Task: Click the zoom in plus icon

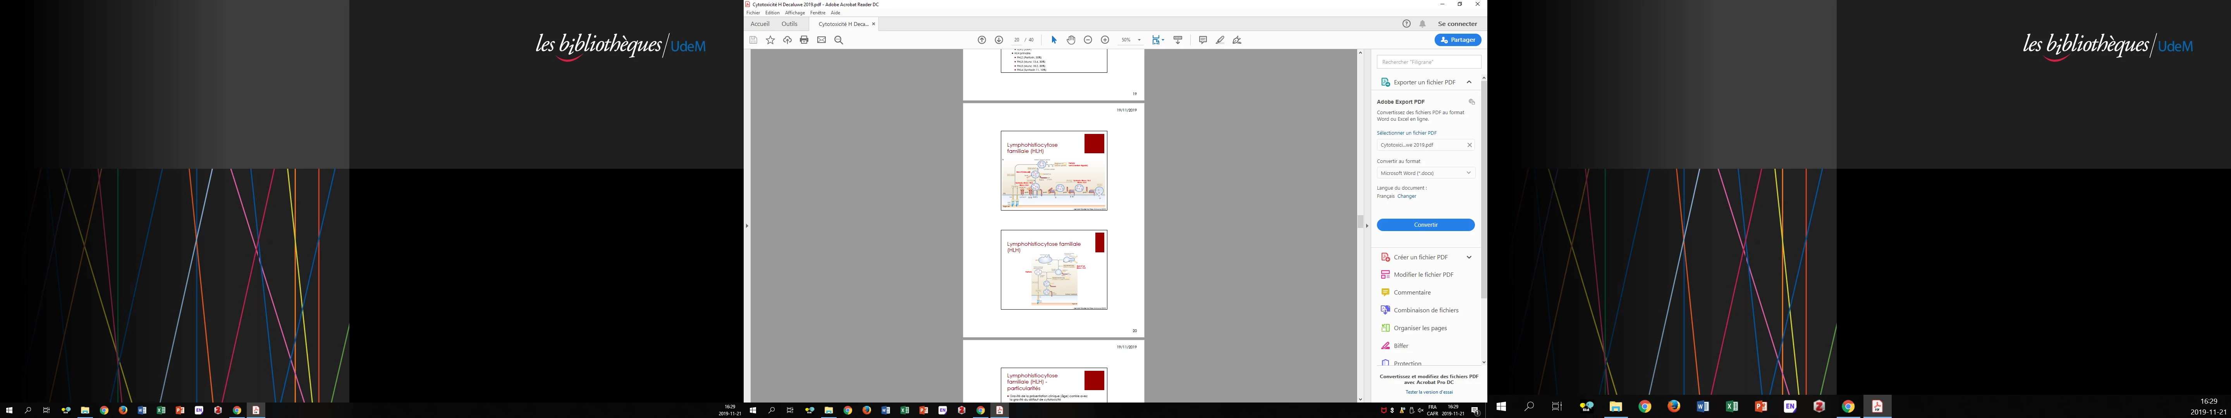Action: tap(1104, 40)
